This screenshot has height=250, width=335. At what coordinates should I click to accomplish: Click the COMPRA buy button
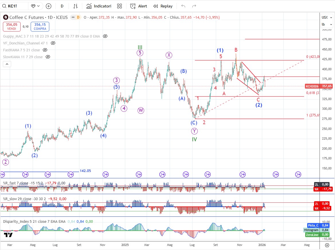pyautogui.click(x=40, y=27)
